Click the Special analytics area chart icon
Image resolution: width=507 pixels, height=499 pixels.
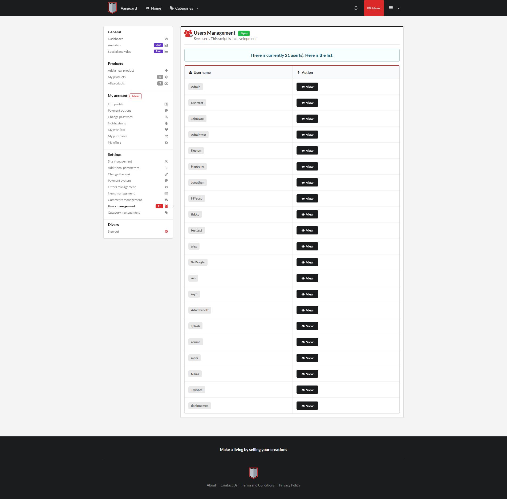coord(166,52)
